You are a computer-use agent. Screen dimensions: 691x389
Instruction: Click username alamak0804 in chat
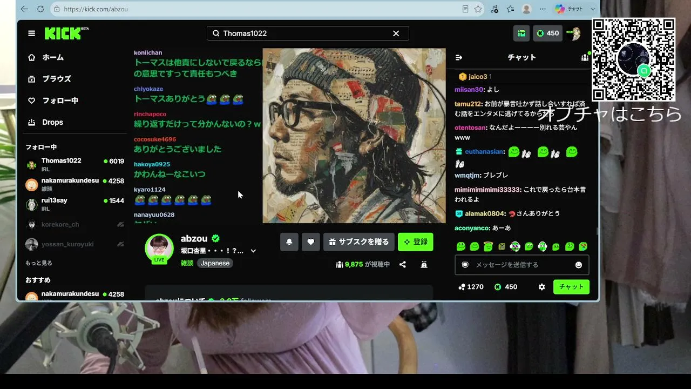coord(485,213)
